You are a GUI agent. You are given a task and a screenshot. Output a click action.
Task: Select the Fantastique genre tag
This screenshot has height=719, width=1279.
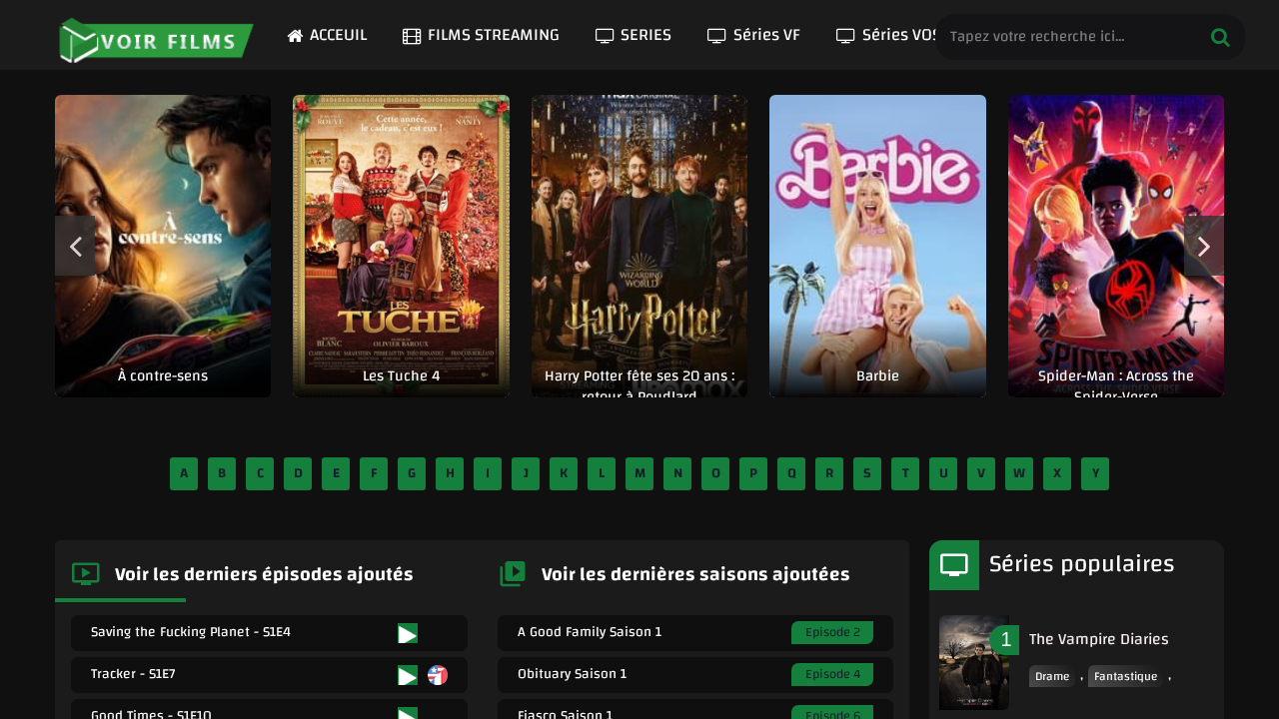coord(1126,676)
